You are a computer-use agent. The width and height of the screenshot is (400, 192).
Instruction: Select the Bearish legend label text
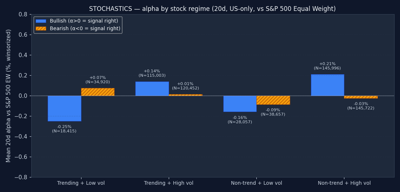pos(85,29)
